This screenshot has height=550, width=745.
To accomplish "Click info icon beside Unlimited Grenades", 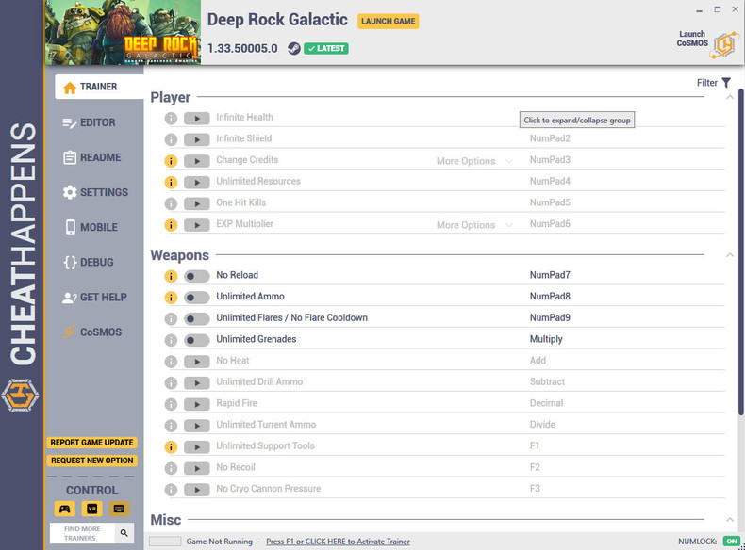I will coord(171,340).
